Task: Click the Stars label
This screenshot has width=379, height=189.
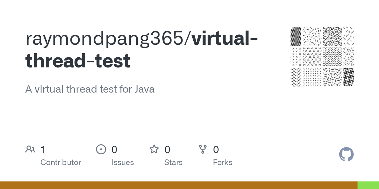Action: click(x=173, y=163)
